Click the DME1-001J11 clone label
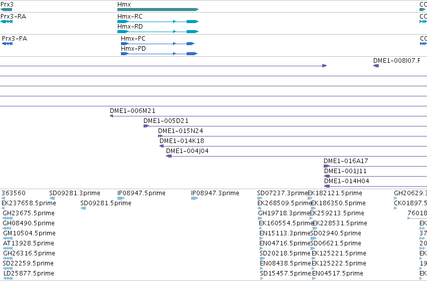Image resolution: width=427 pixels, height=281 pixels. [345, 171]
